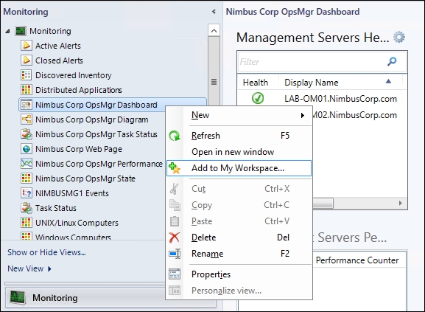Screen dimensions: 425x312
Task: Open the New submenu entry
Action: pyautogui.click(x=239, y=115)
